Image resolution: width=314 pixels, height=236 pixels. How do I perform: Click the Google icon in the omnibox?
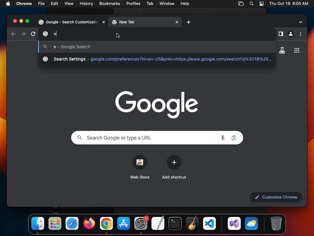[45, 34]
